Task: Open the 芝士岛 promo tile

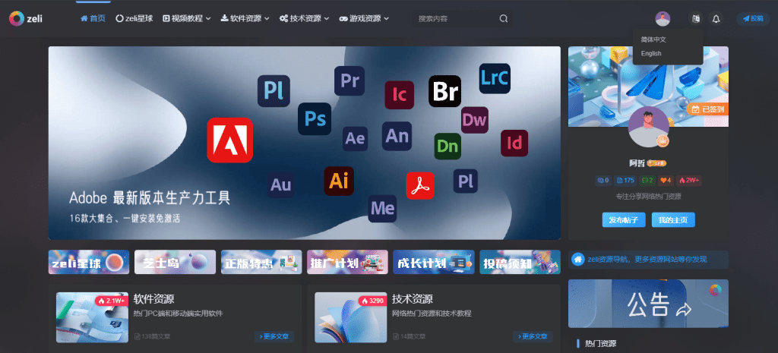Action: point(176,262)
